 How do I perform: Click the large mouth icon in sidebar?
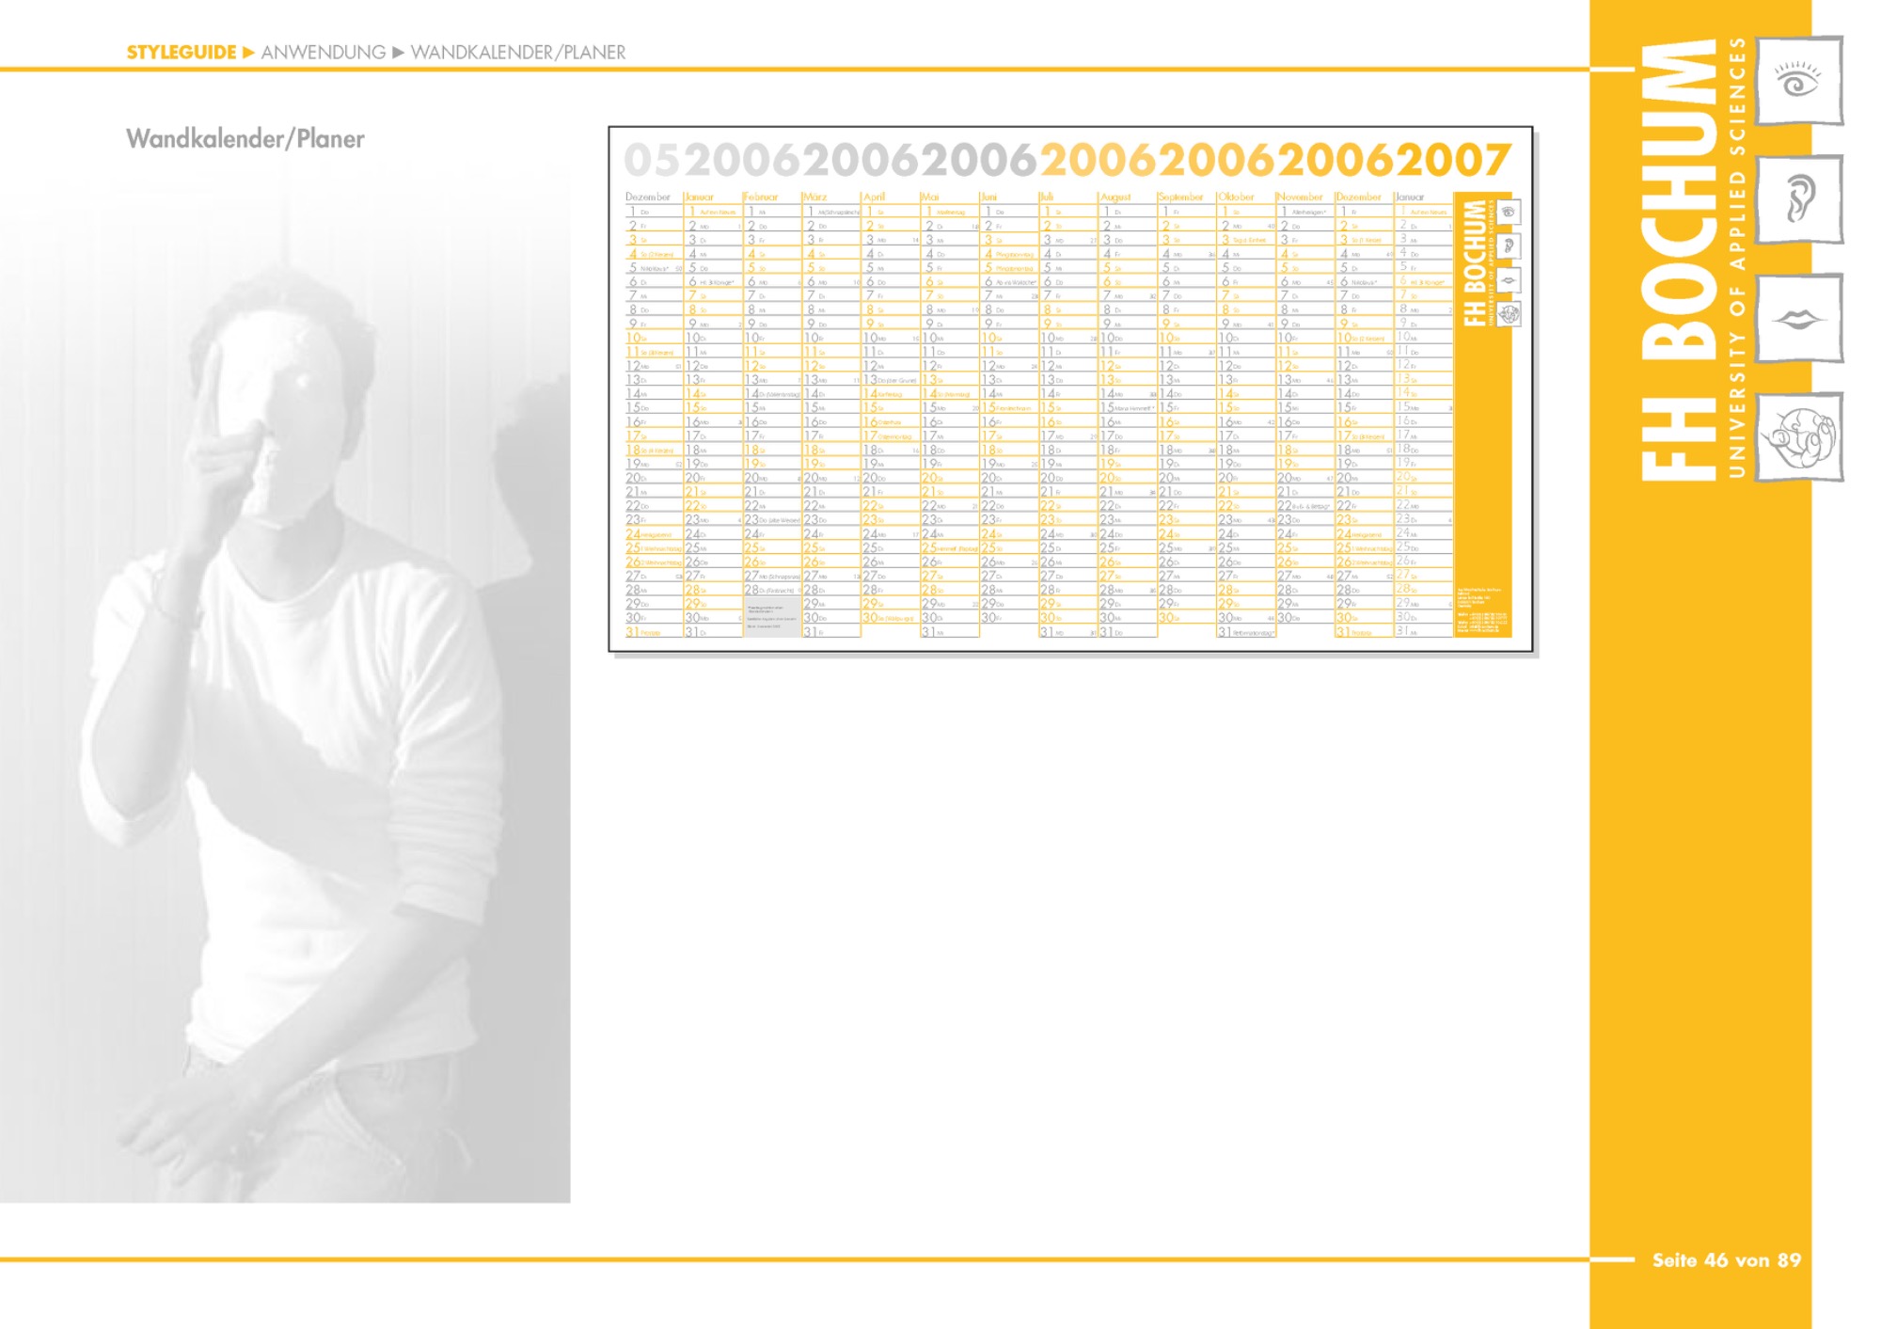coord(1798,320)
